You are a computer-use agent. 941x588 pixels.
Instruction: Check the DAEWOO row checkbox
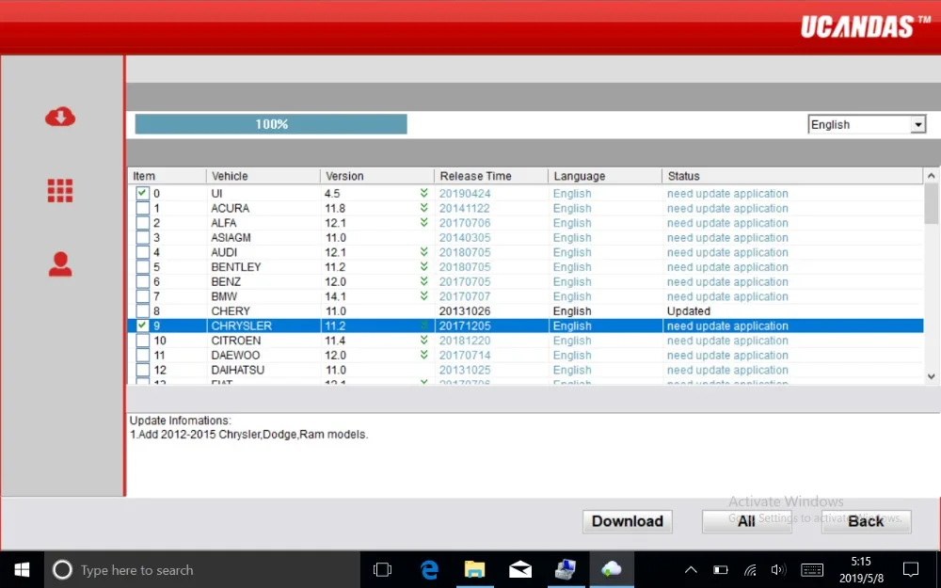coord(142,356)
